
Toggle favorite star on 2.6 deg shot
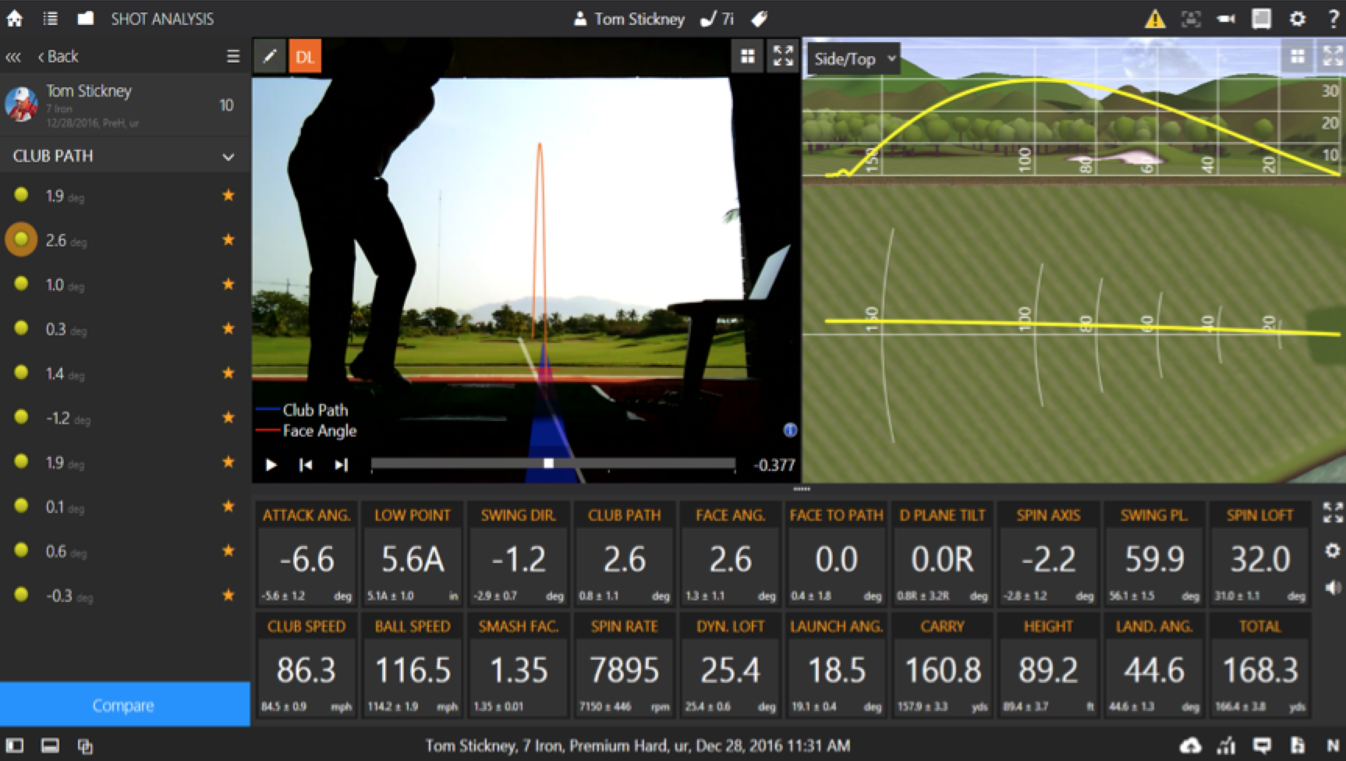tap(228, 239)
